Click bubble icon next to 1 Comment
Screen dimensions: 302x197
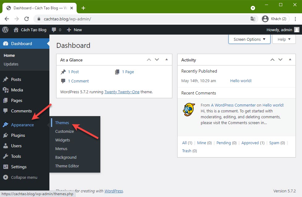pyautogui.click(x=63, y=81)
